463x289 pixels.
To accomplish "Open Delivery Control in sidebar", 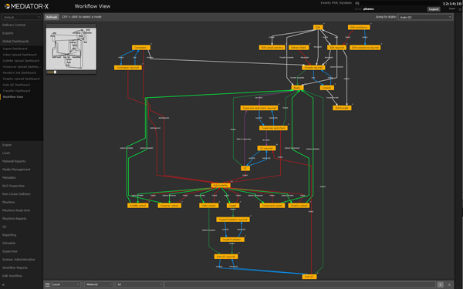I will (14, 25).
